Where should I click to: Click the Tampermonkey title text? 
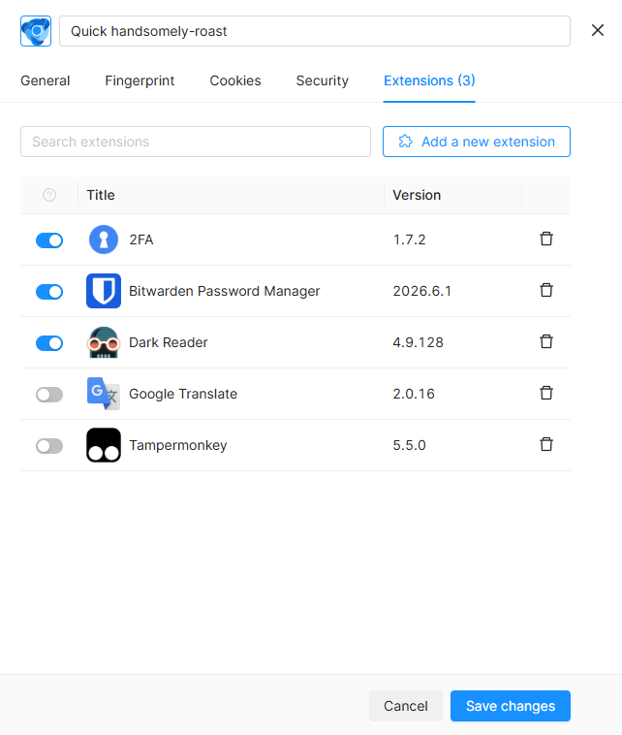tap(178, 445)
